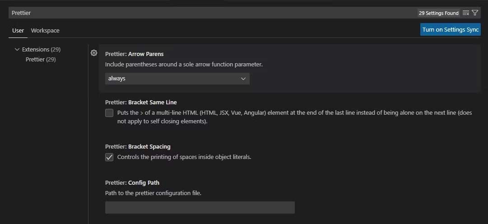Image resolution: width=488 pixels, height=224 pixels.
Task: Click Turn on Settings Sync button
Action: coord(450,29)
